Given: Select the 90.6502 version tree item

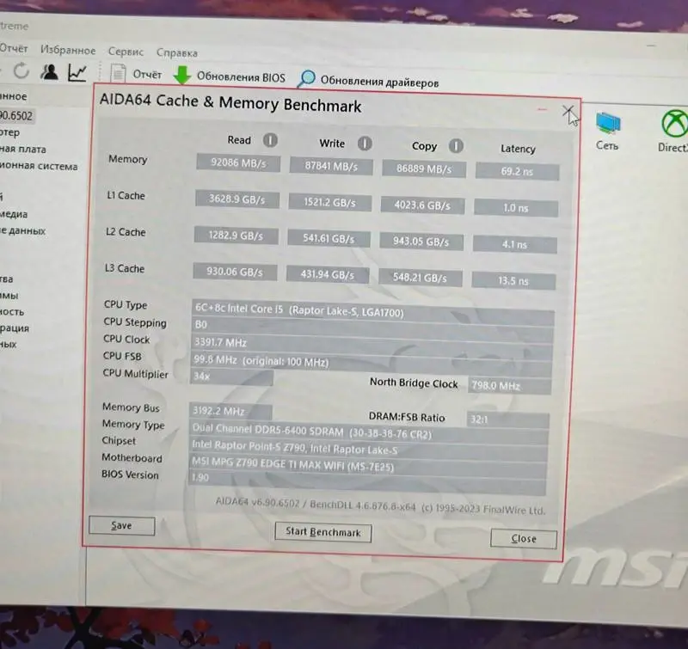Looking at the screenshot, I should (x=16, y=116).
